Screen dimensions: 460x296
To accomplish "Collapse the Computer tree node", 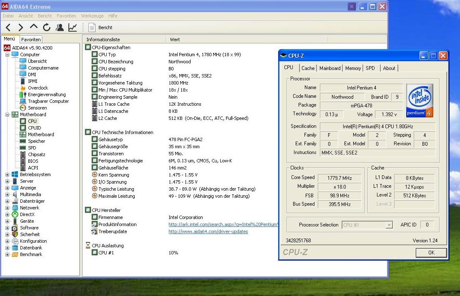I will pos(7,55).
